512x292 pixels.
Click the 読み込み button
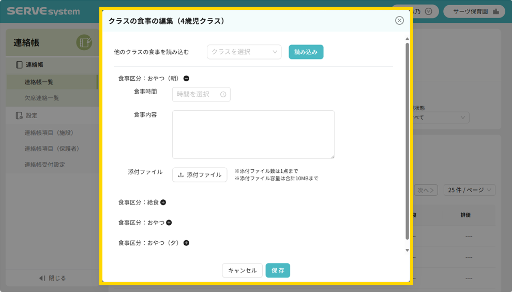click(306, 52)
